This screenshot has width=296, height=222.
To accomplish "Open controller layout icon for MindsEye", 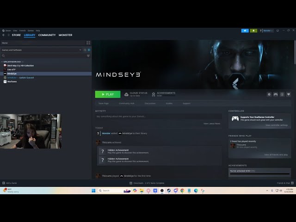I will pos(276,94).
